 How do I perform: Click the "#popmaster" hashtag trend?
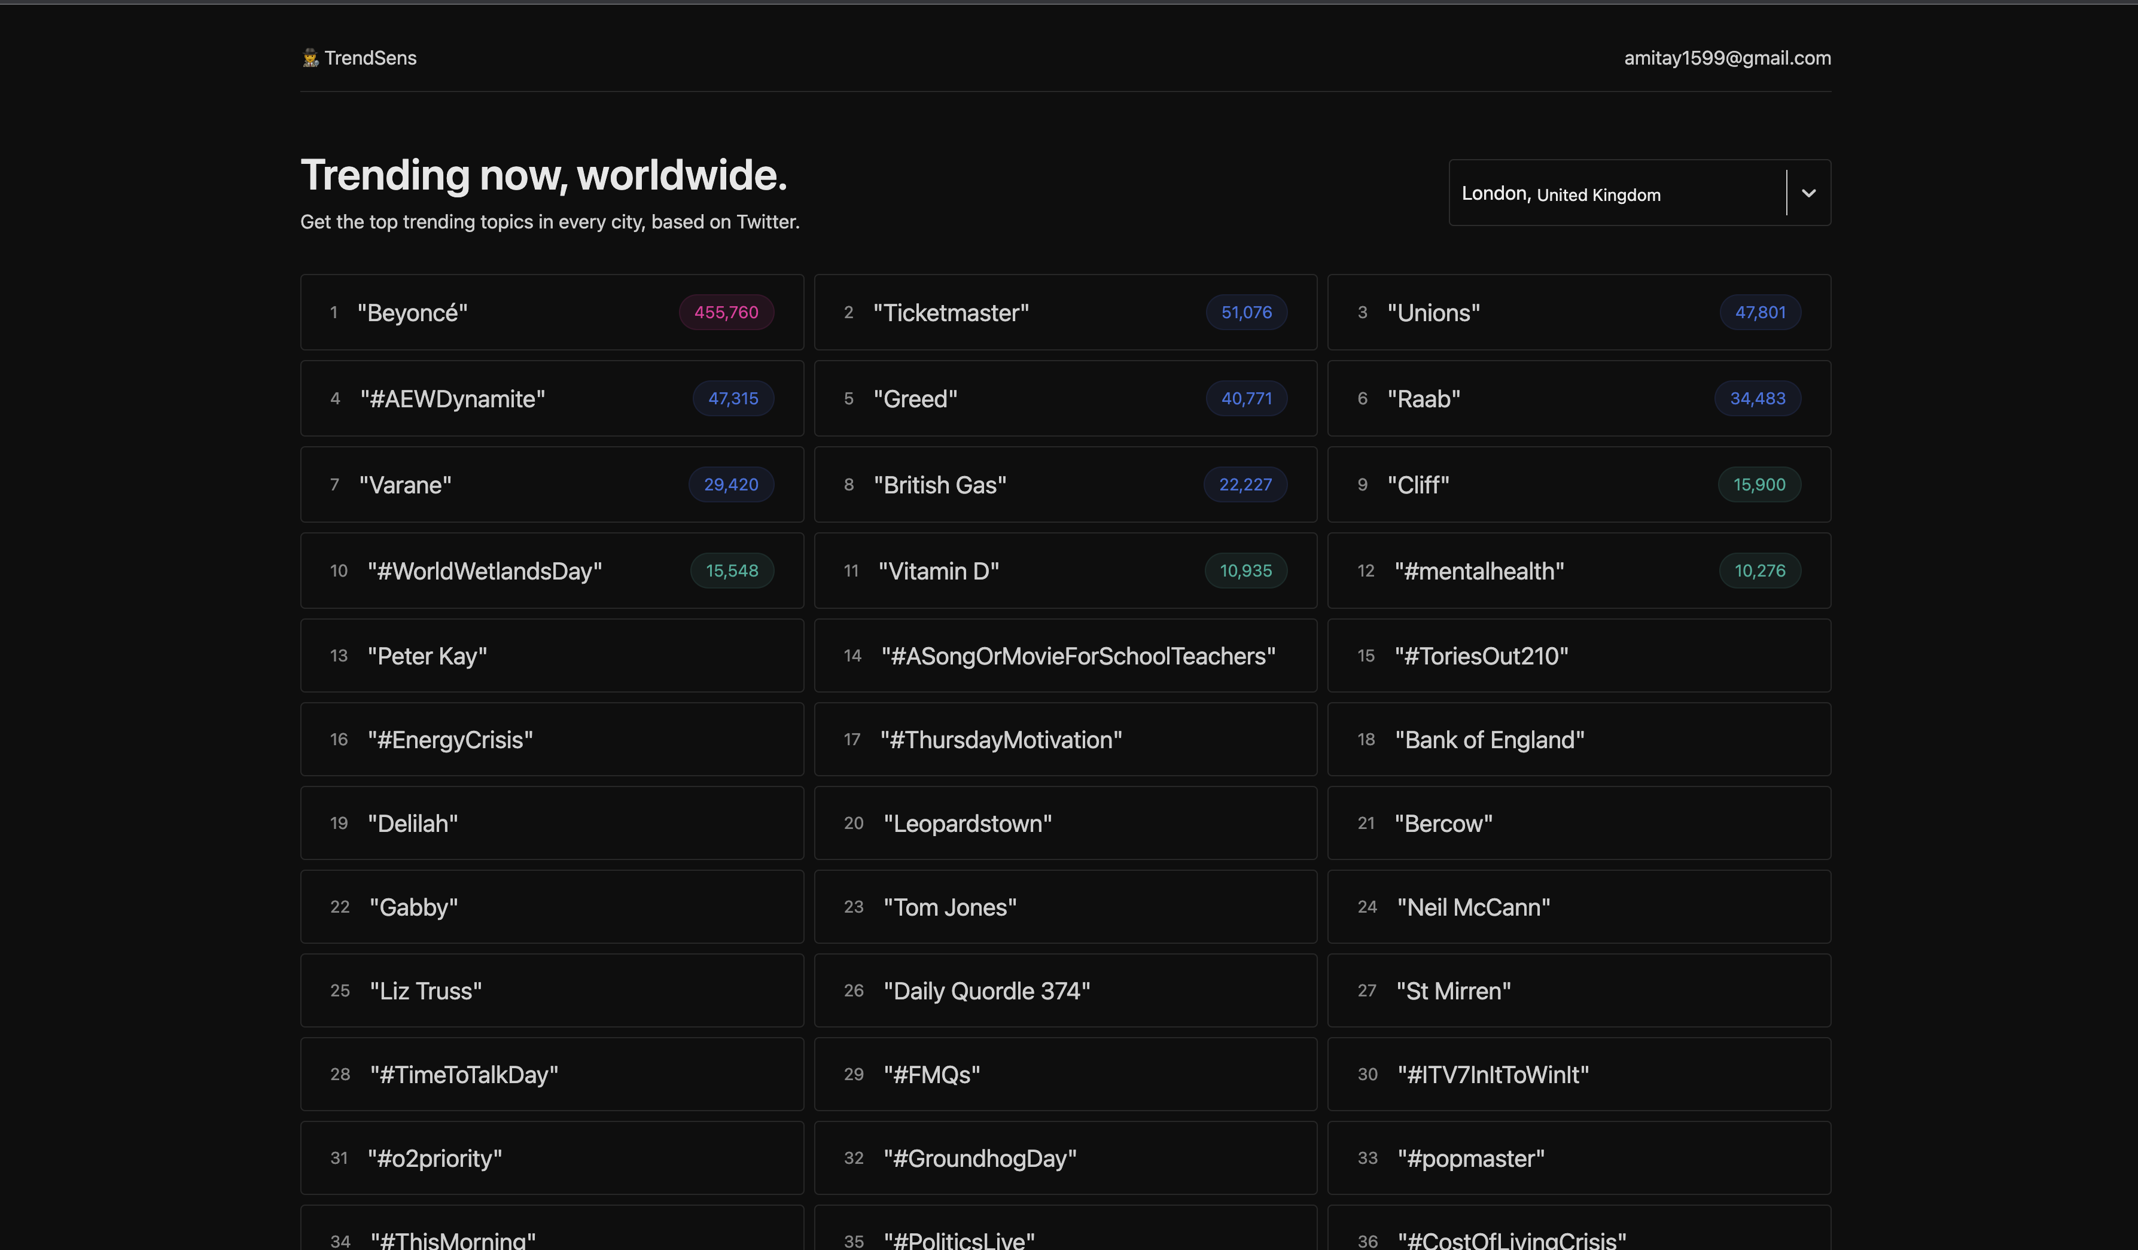tap(1579, 1158)
